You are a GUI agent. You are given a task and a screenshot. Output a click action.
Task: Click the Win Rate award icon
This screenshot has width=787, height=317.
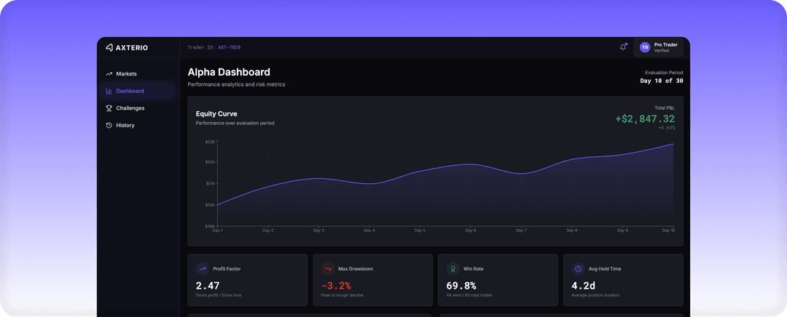(x=453, y=269)
